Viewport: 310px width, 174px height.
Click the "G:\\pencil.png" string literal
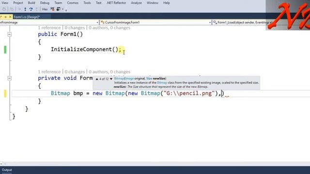coord(189,93)
